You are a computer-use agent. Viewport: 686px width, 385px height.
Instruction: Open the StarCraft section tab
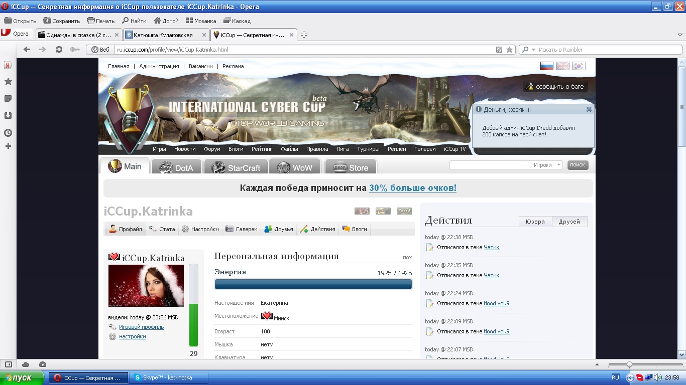[236, 167]
